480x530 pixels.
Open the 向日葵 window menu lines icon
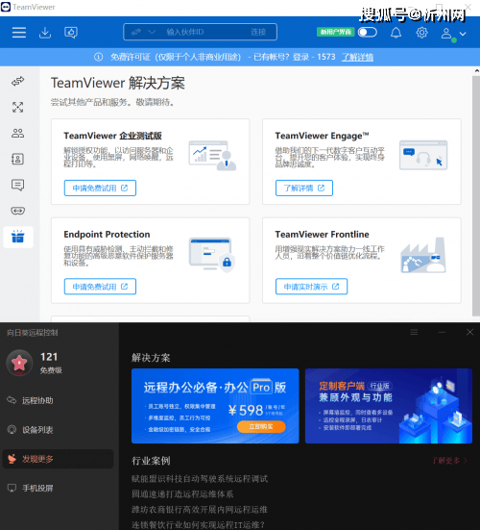[414, 332]
